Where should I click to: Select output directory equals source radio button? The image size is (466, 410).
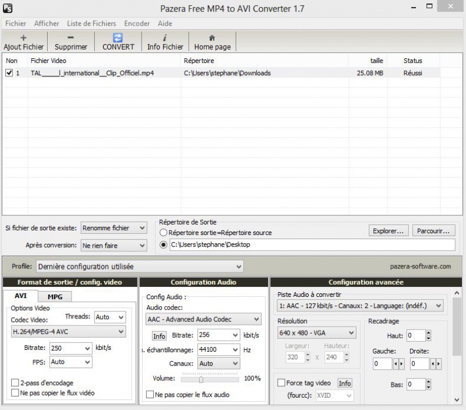tap(164, 233)
